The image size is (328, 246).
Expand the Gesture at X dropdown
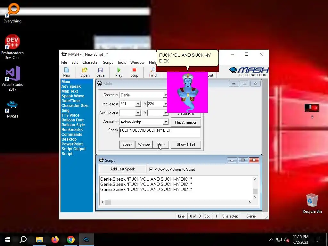click(x=138, y=113)
